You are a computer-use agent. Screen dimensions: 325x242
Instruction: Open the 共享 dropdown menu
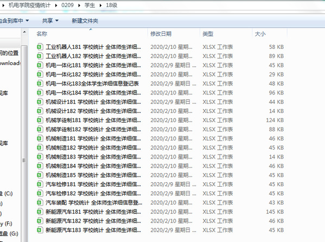50,21
